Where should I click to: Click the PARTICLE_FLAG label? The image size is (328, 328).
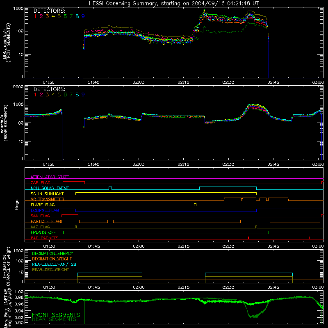point(46,221)
